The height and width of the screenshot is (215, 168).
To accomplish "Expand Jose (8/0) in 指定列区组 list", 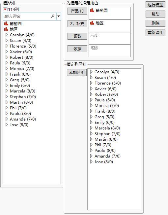I will pos(91,162).
